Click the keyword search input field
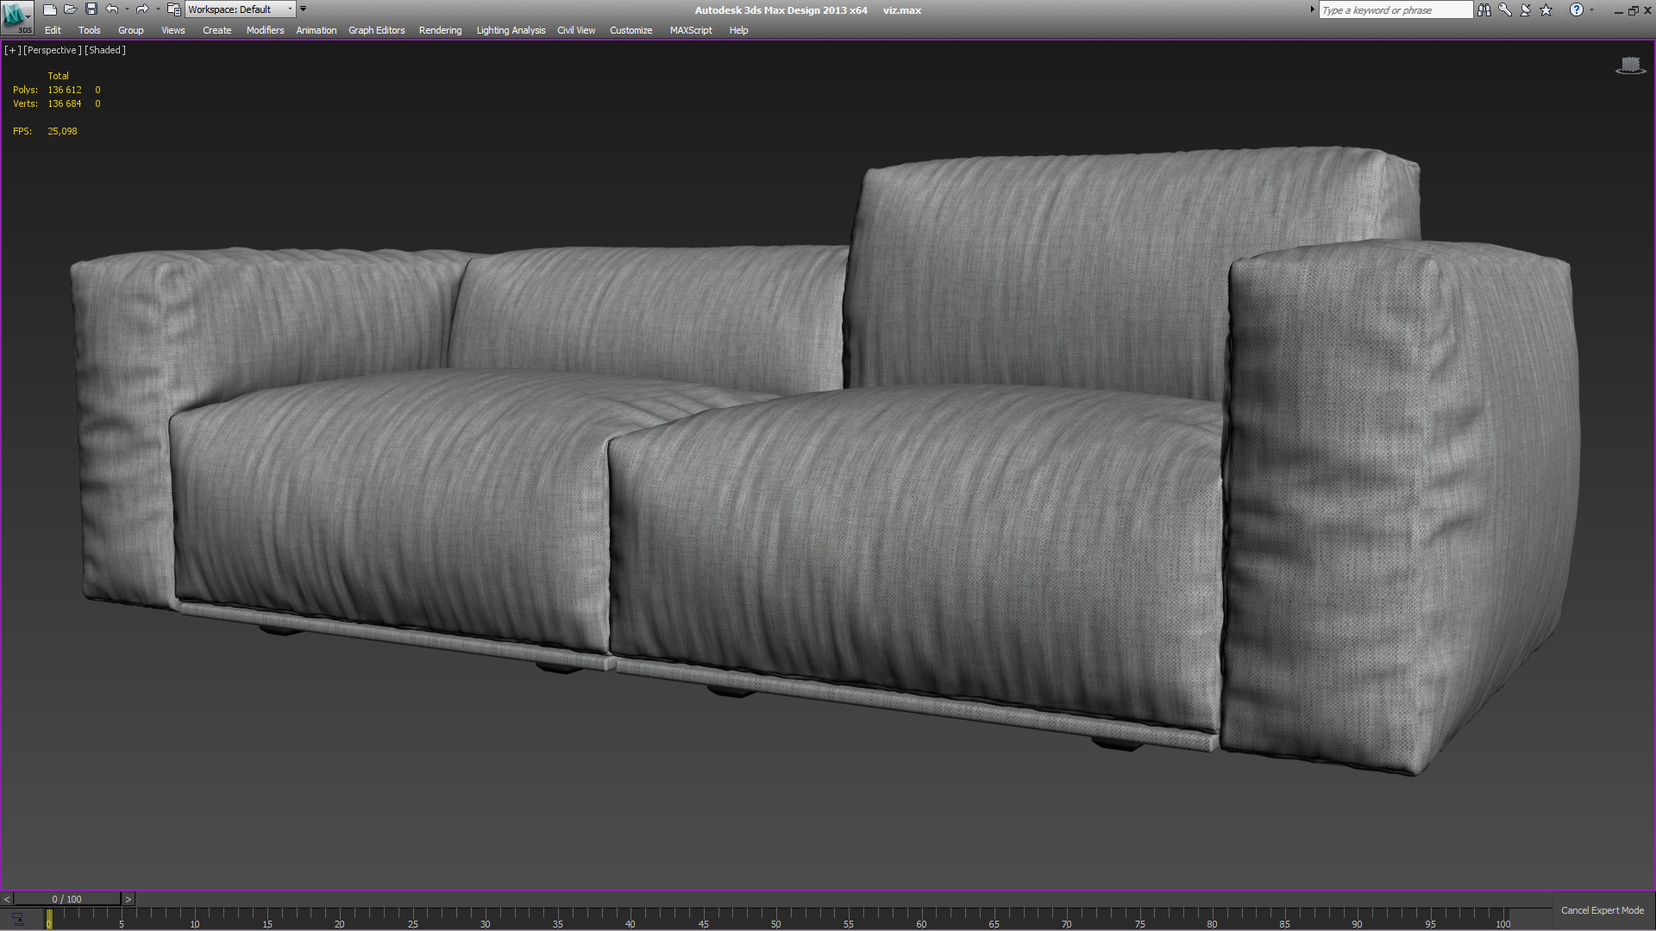This screenshot has width=1656, height=931. point(1396,10)
